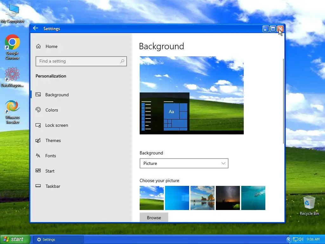Open the Fonts page
325x244 pixels.
pyautogui.click(x=81, y=156)
